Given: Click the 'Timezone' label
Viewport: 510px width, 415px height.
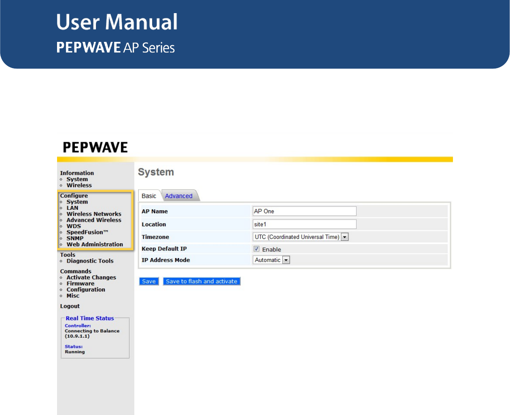Looking at the screenshot, I should (155, 237).
